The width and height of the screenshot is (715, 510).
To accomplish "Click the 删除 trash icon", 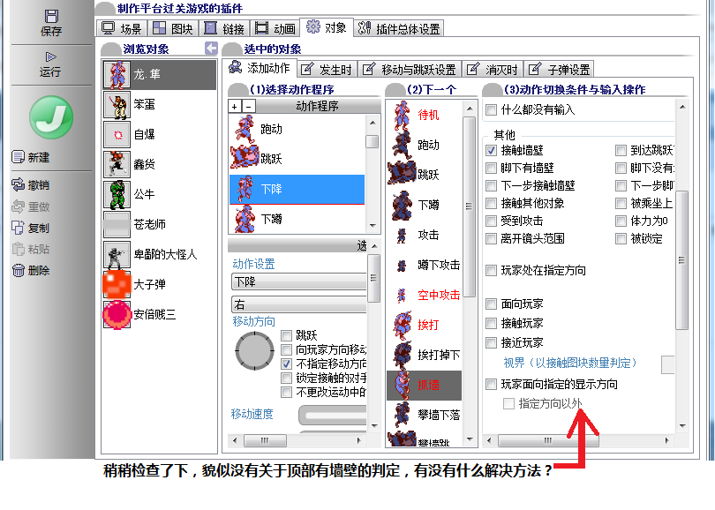I will (19, 271).
